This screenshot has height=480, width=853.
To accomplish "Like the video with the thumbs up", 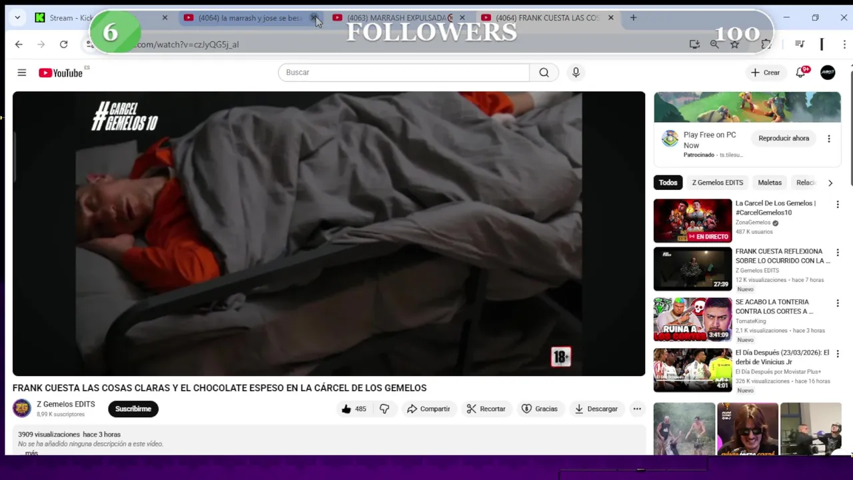I will [354, 409].
